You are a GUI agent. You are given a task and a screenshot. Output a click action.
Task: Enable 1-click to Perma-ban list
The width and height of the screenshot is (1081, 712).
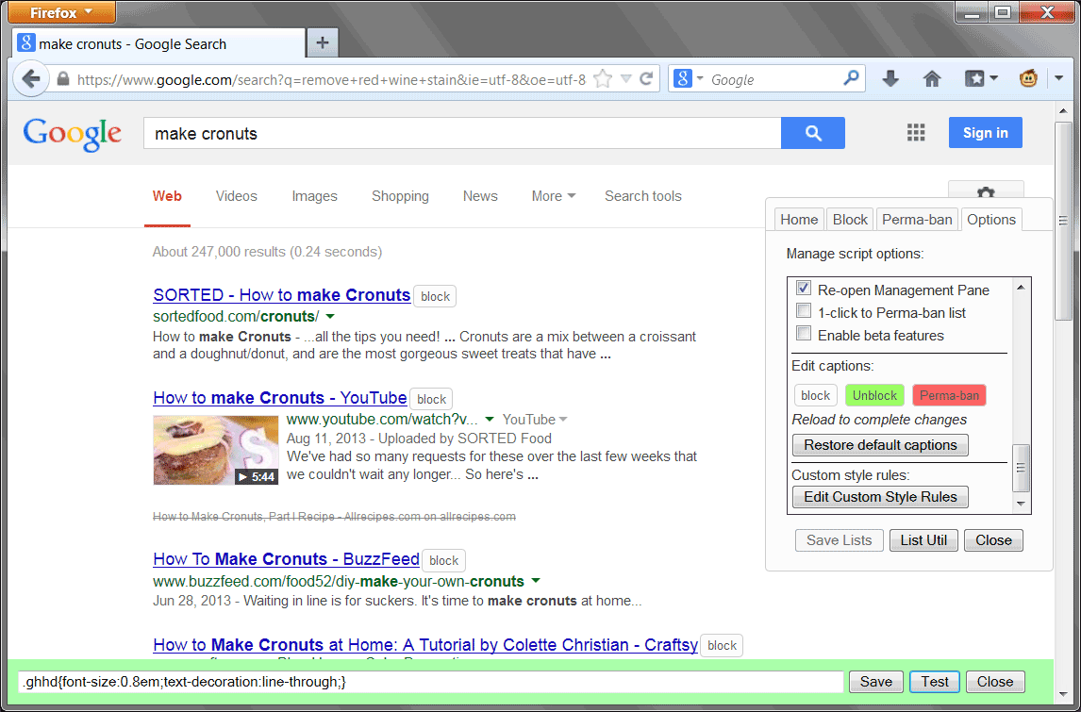[x=803, y=311]
